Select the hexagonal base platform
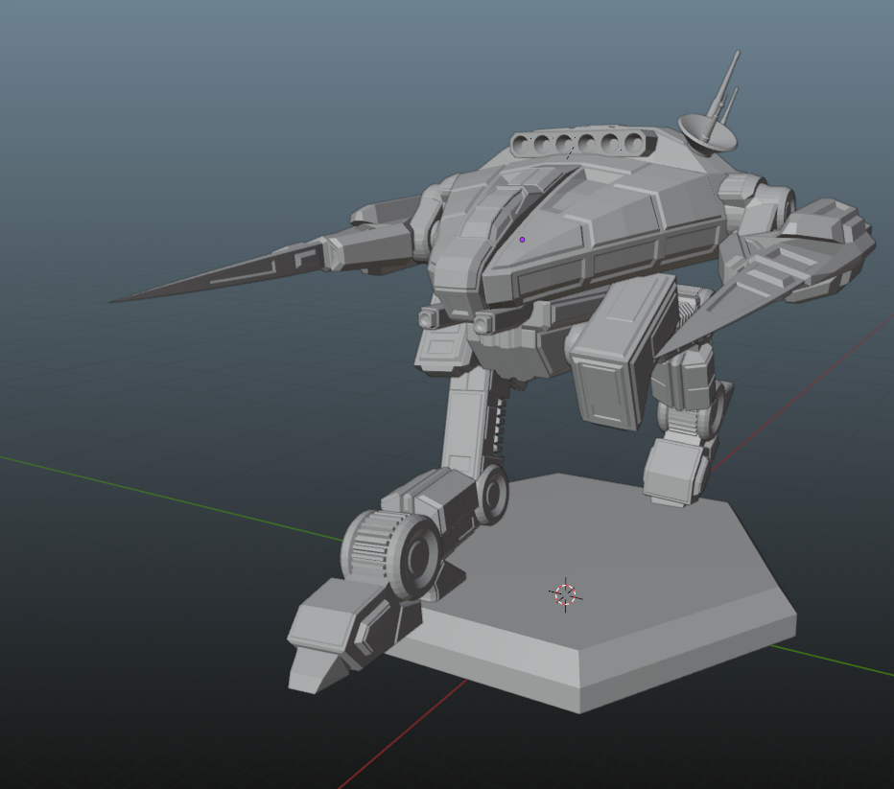Screen dimensions: 894x789 click(590, 592)
